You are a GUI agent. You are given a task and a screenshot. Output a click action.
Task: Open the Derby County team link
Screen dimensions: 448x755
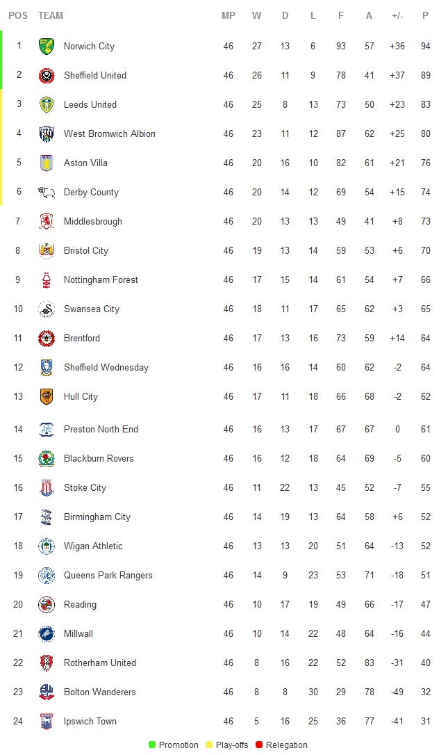click(91, 193)
